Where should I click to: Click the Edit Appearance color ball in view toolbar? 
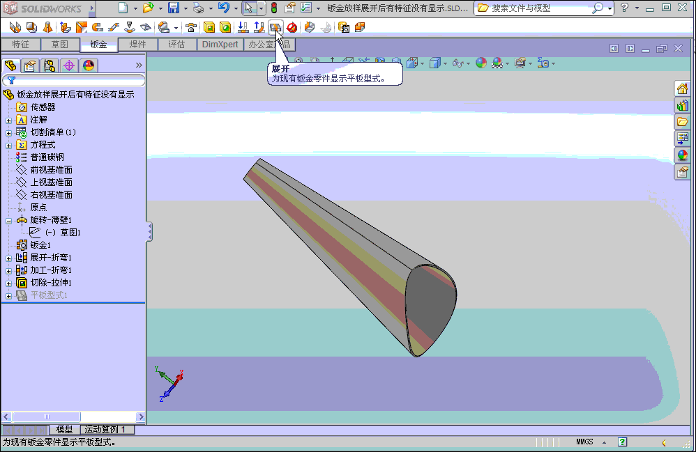[x=481, y=63]
